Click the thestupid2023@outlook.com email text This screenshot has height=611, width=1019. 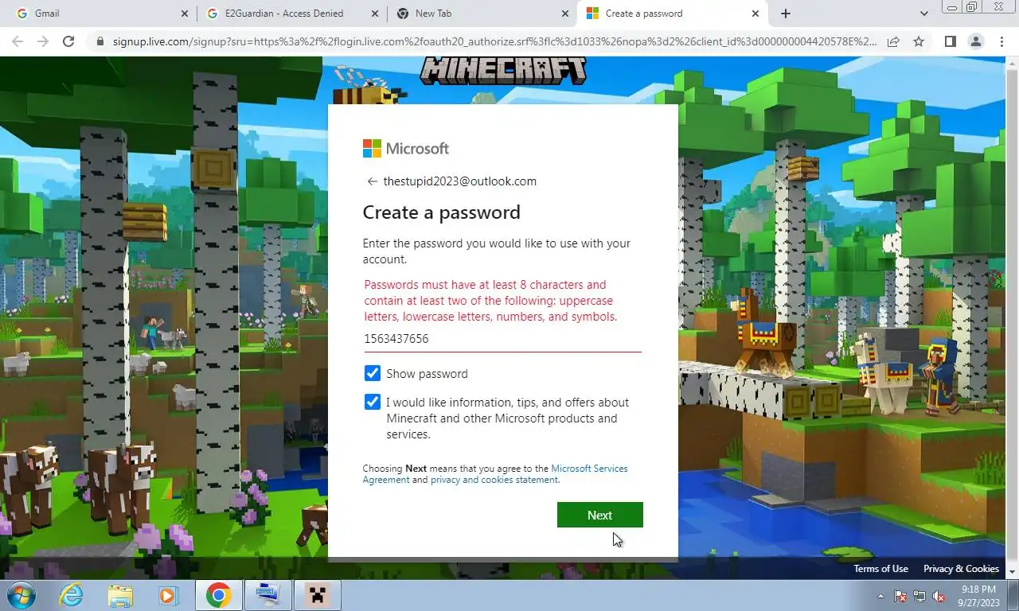pyautogui.click(x=460, y=181)
